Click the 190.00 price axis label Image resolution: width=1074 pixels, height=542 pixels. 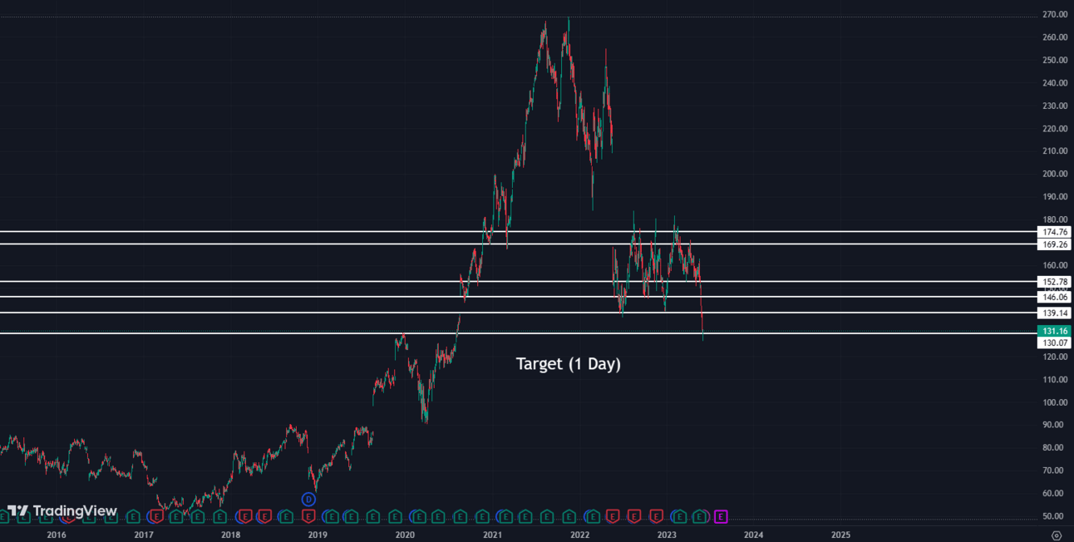[1053, 197]
